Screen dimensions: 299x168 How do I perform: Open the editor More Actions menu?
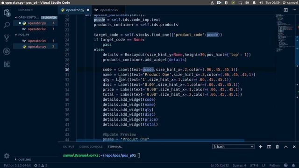(294, 10)
